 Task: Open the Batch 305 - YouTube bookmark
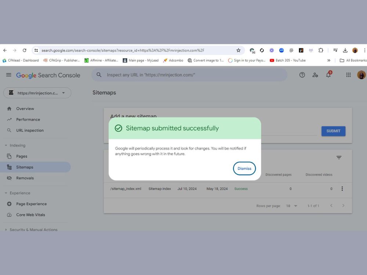pyautogui.click(x=288, y=60)
